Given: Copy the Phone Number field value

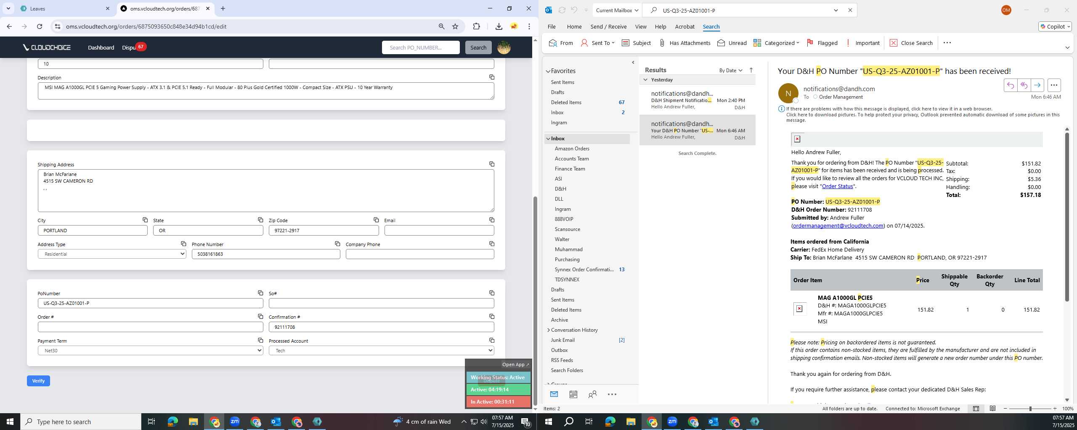Looking at the screenshot, I should [x=337, y=244].
